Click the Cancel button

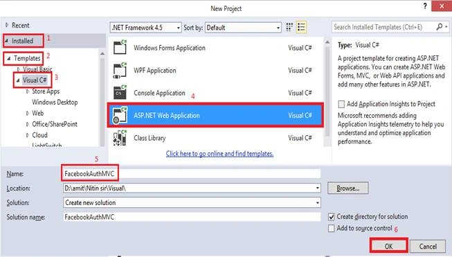pyautogui.click(x=428, y=247)
